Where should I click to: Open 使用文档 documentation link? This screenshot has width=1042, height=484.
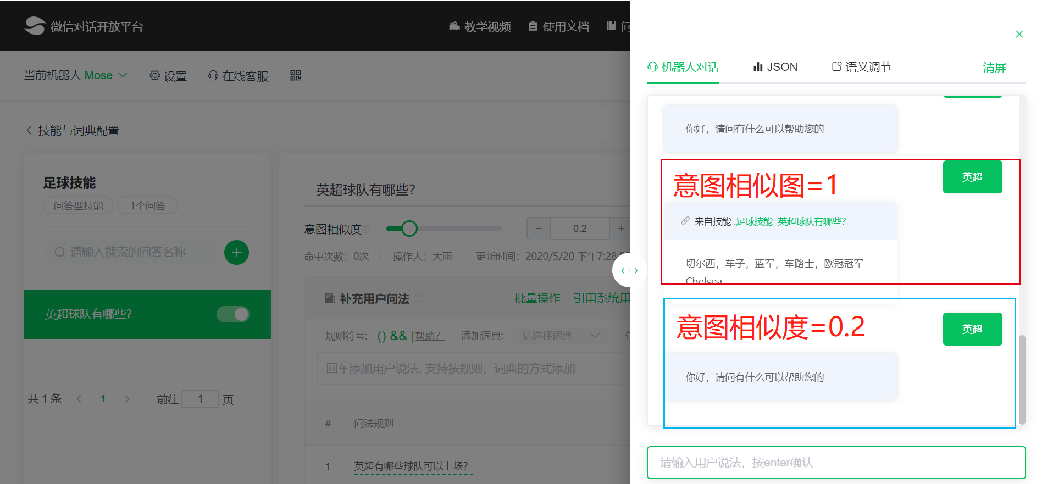[x=559, y=26]
